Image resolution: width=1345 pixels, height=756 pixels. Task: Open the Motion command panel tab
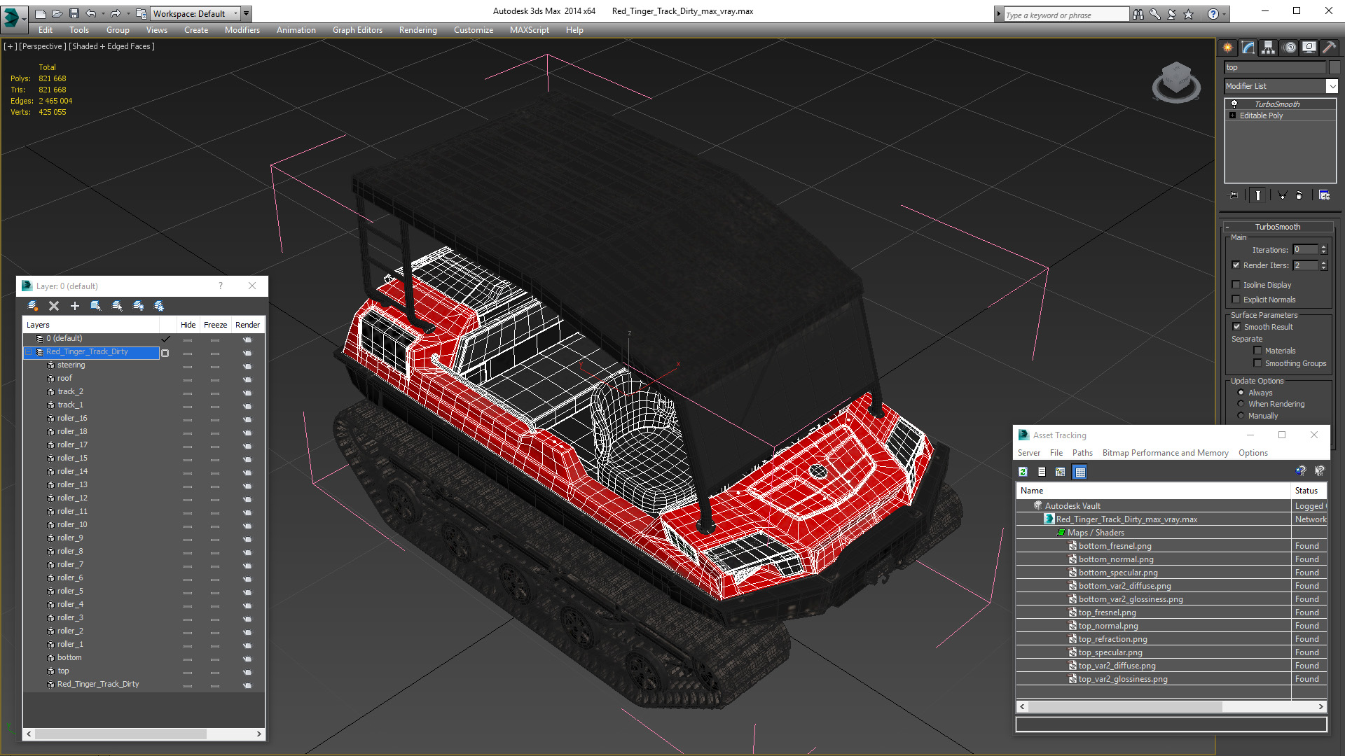(x=1290, y=48)
